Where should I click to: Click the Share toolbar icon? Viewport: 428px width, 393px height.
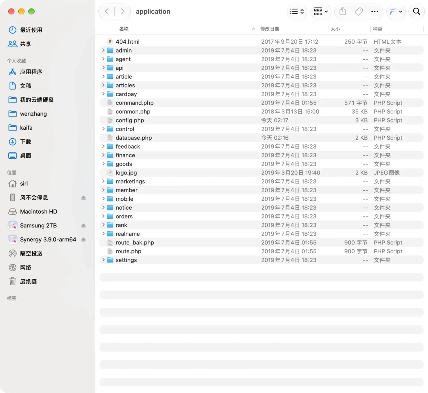(343, 12)
